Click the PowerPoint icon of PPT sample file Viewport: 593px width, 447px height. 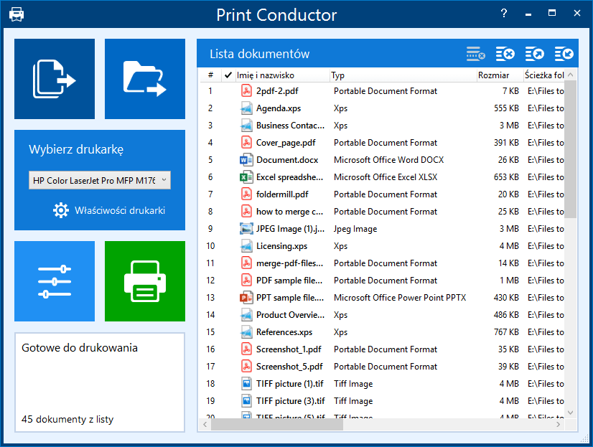pyautogui.click(x=246, y=297)
